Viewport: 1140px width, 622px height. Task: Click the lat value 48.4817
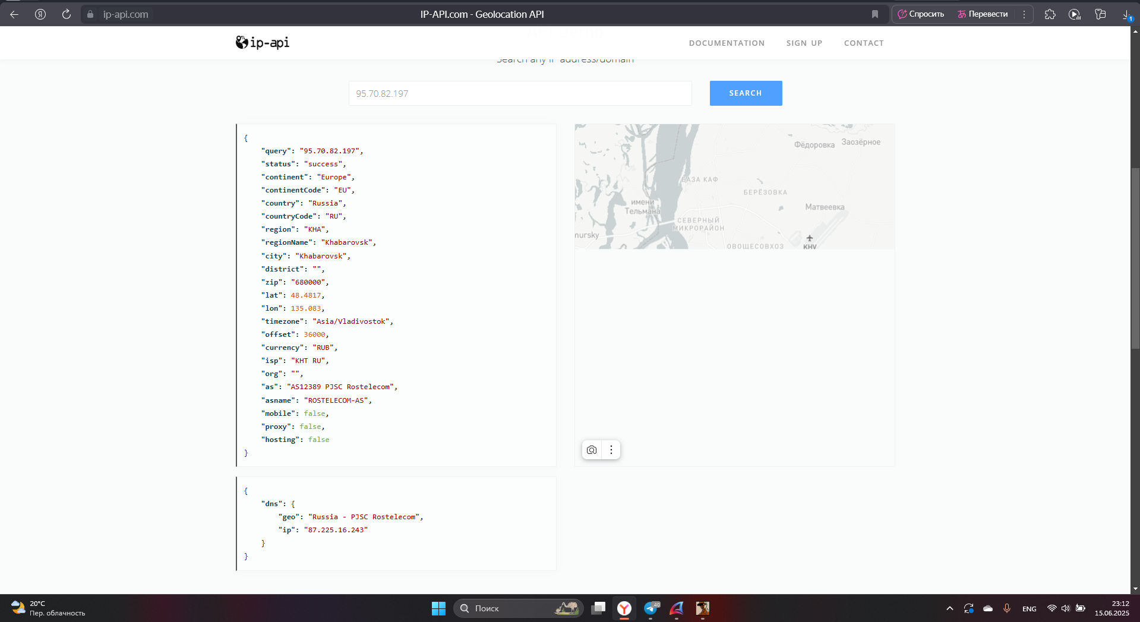pos(306,295)
